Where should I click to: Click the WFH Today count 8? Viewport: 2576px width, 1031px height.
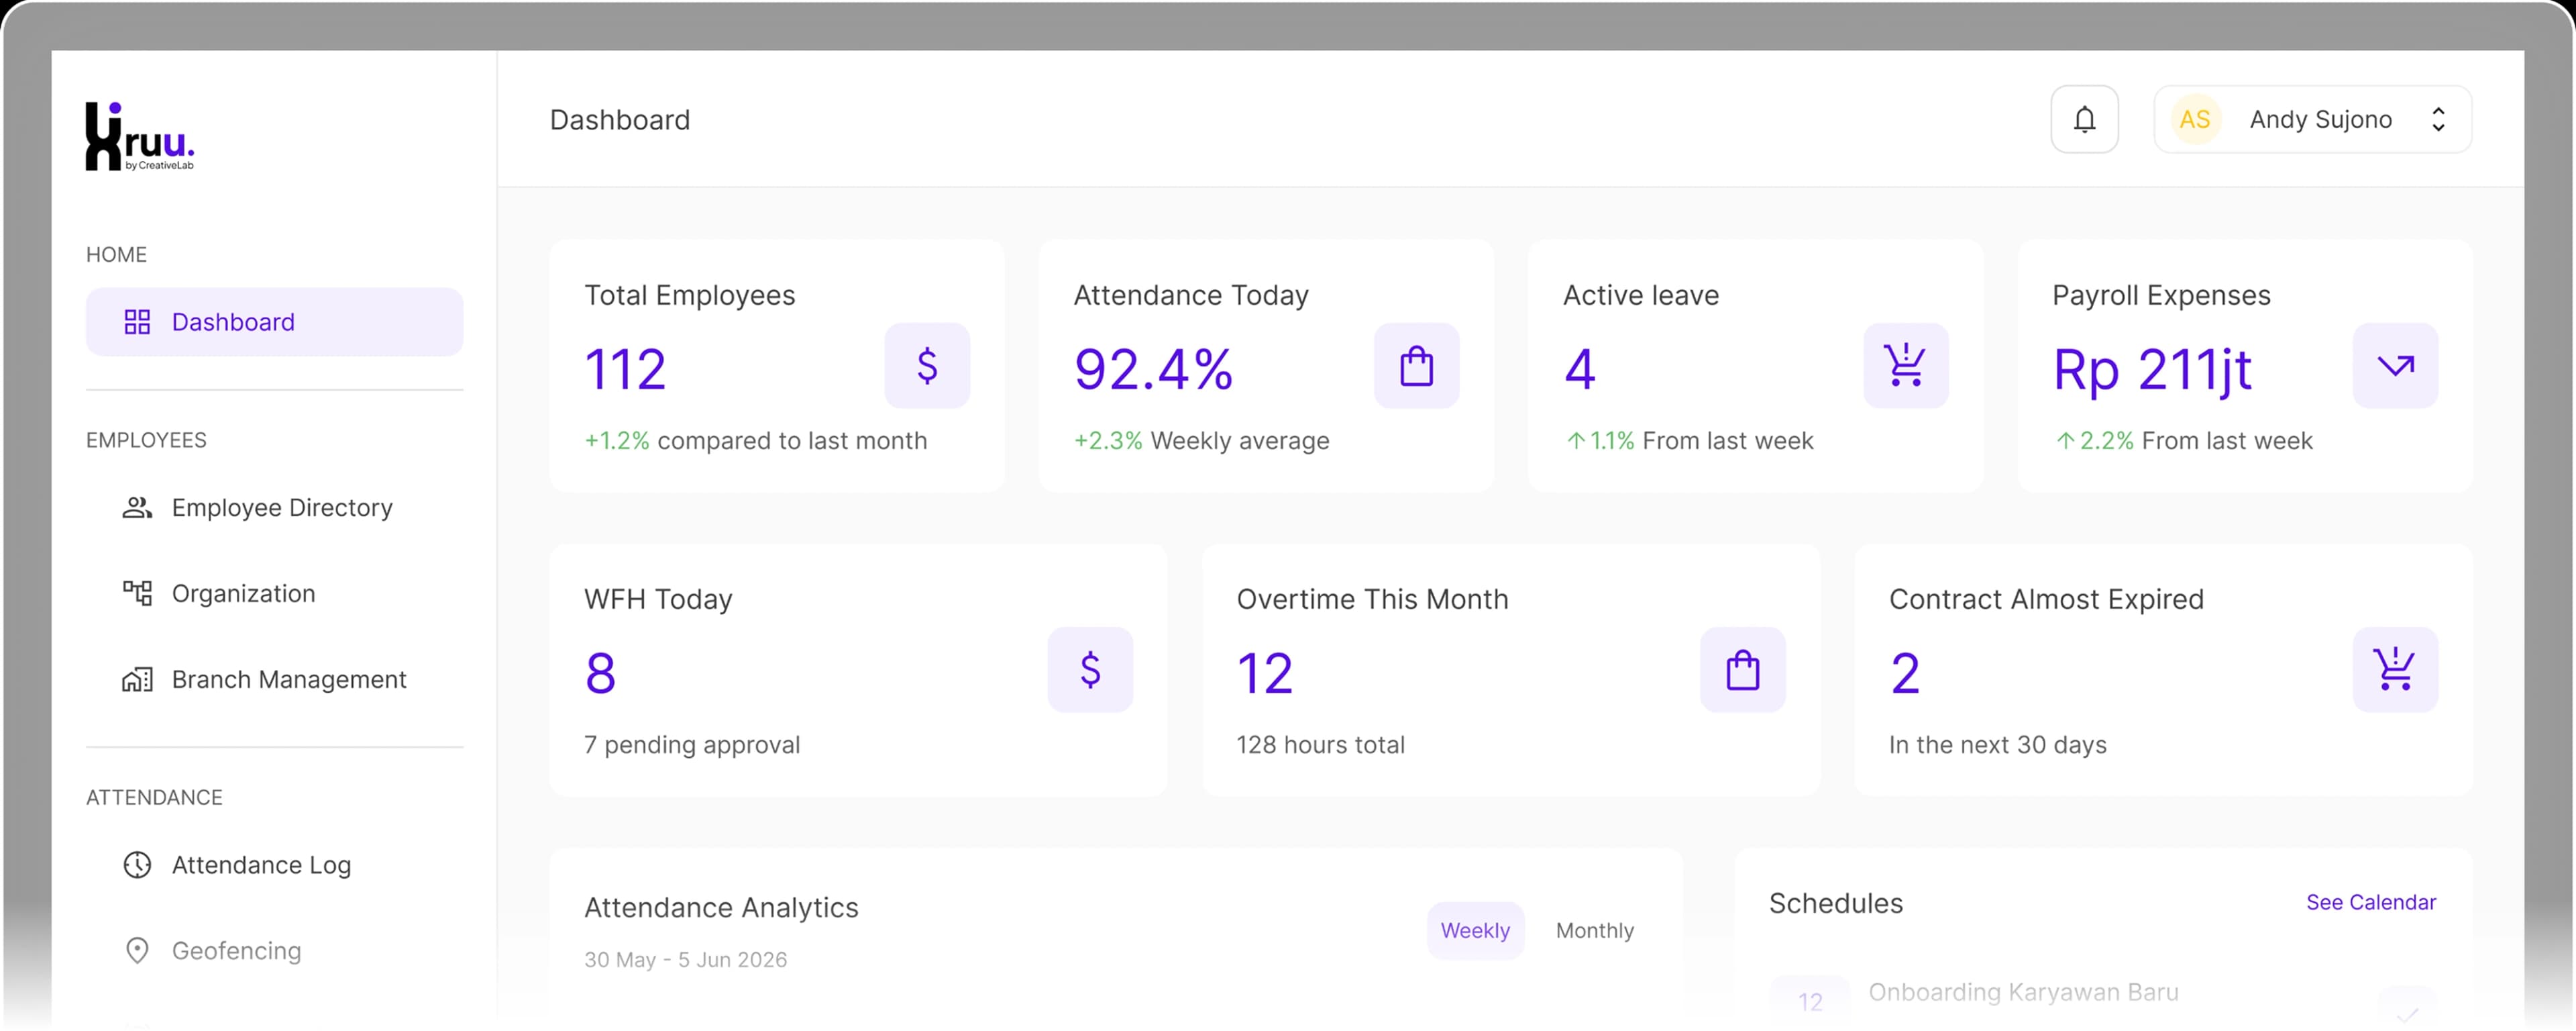click(x=600, y=674)
